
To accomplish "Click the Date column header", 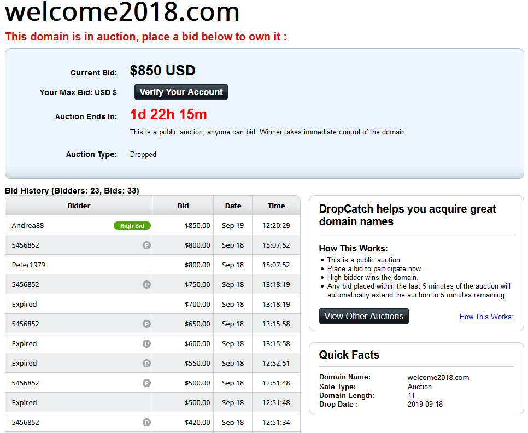I will click(233, 206).
